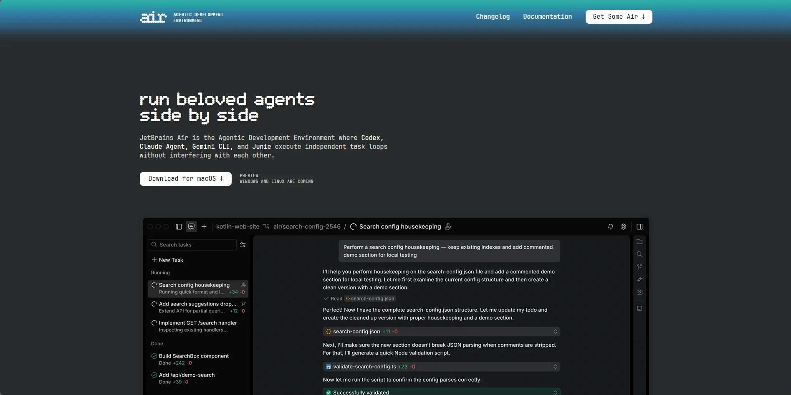Start a New Task
Image resolution: width=791 pixels, height=395 pixels.
167,260
